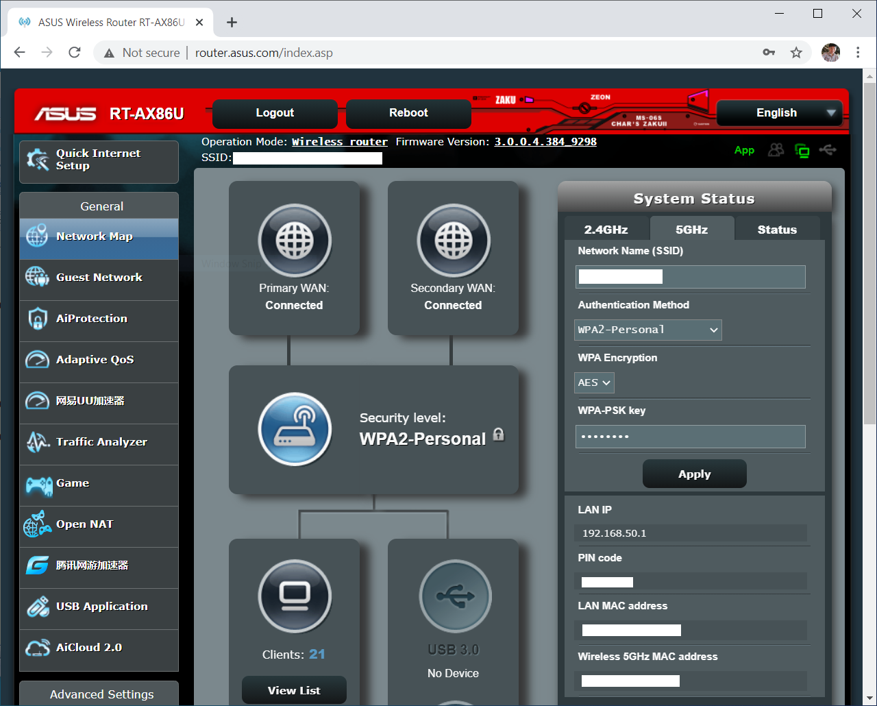The width and height of the screenshot is (877, 706).
Task: Switch to the 2.4GHz tab
Action: [606, 229]
